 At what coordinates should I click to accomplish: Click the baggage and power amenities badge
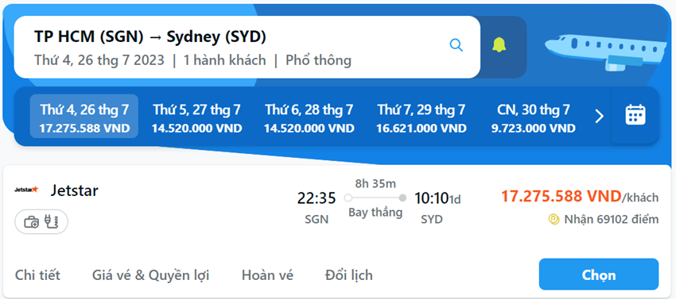click(x=41, y=222)
